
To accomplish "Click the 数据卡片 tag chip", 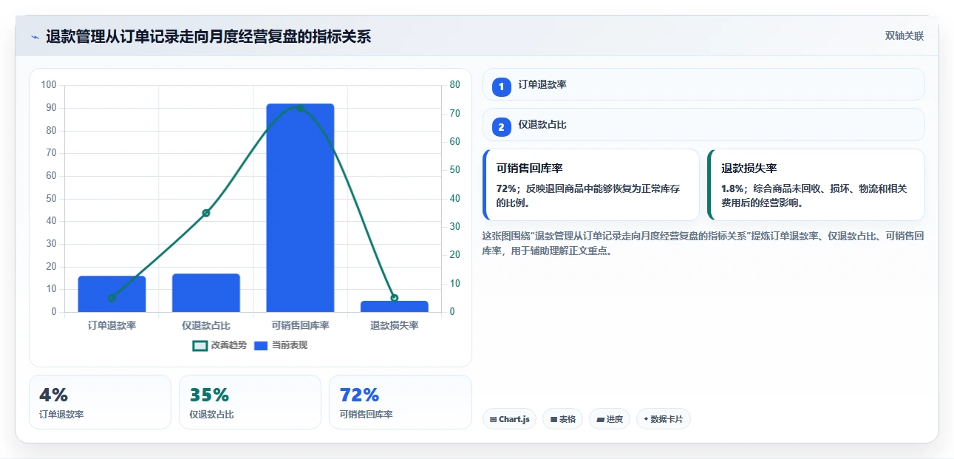I will (663, 419).
